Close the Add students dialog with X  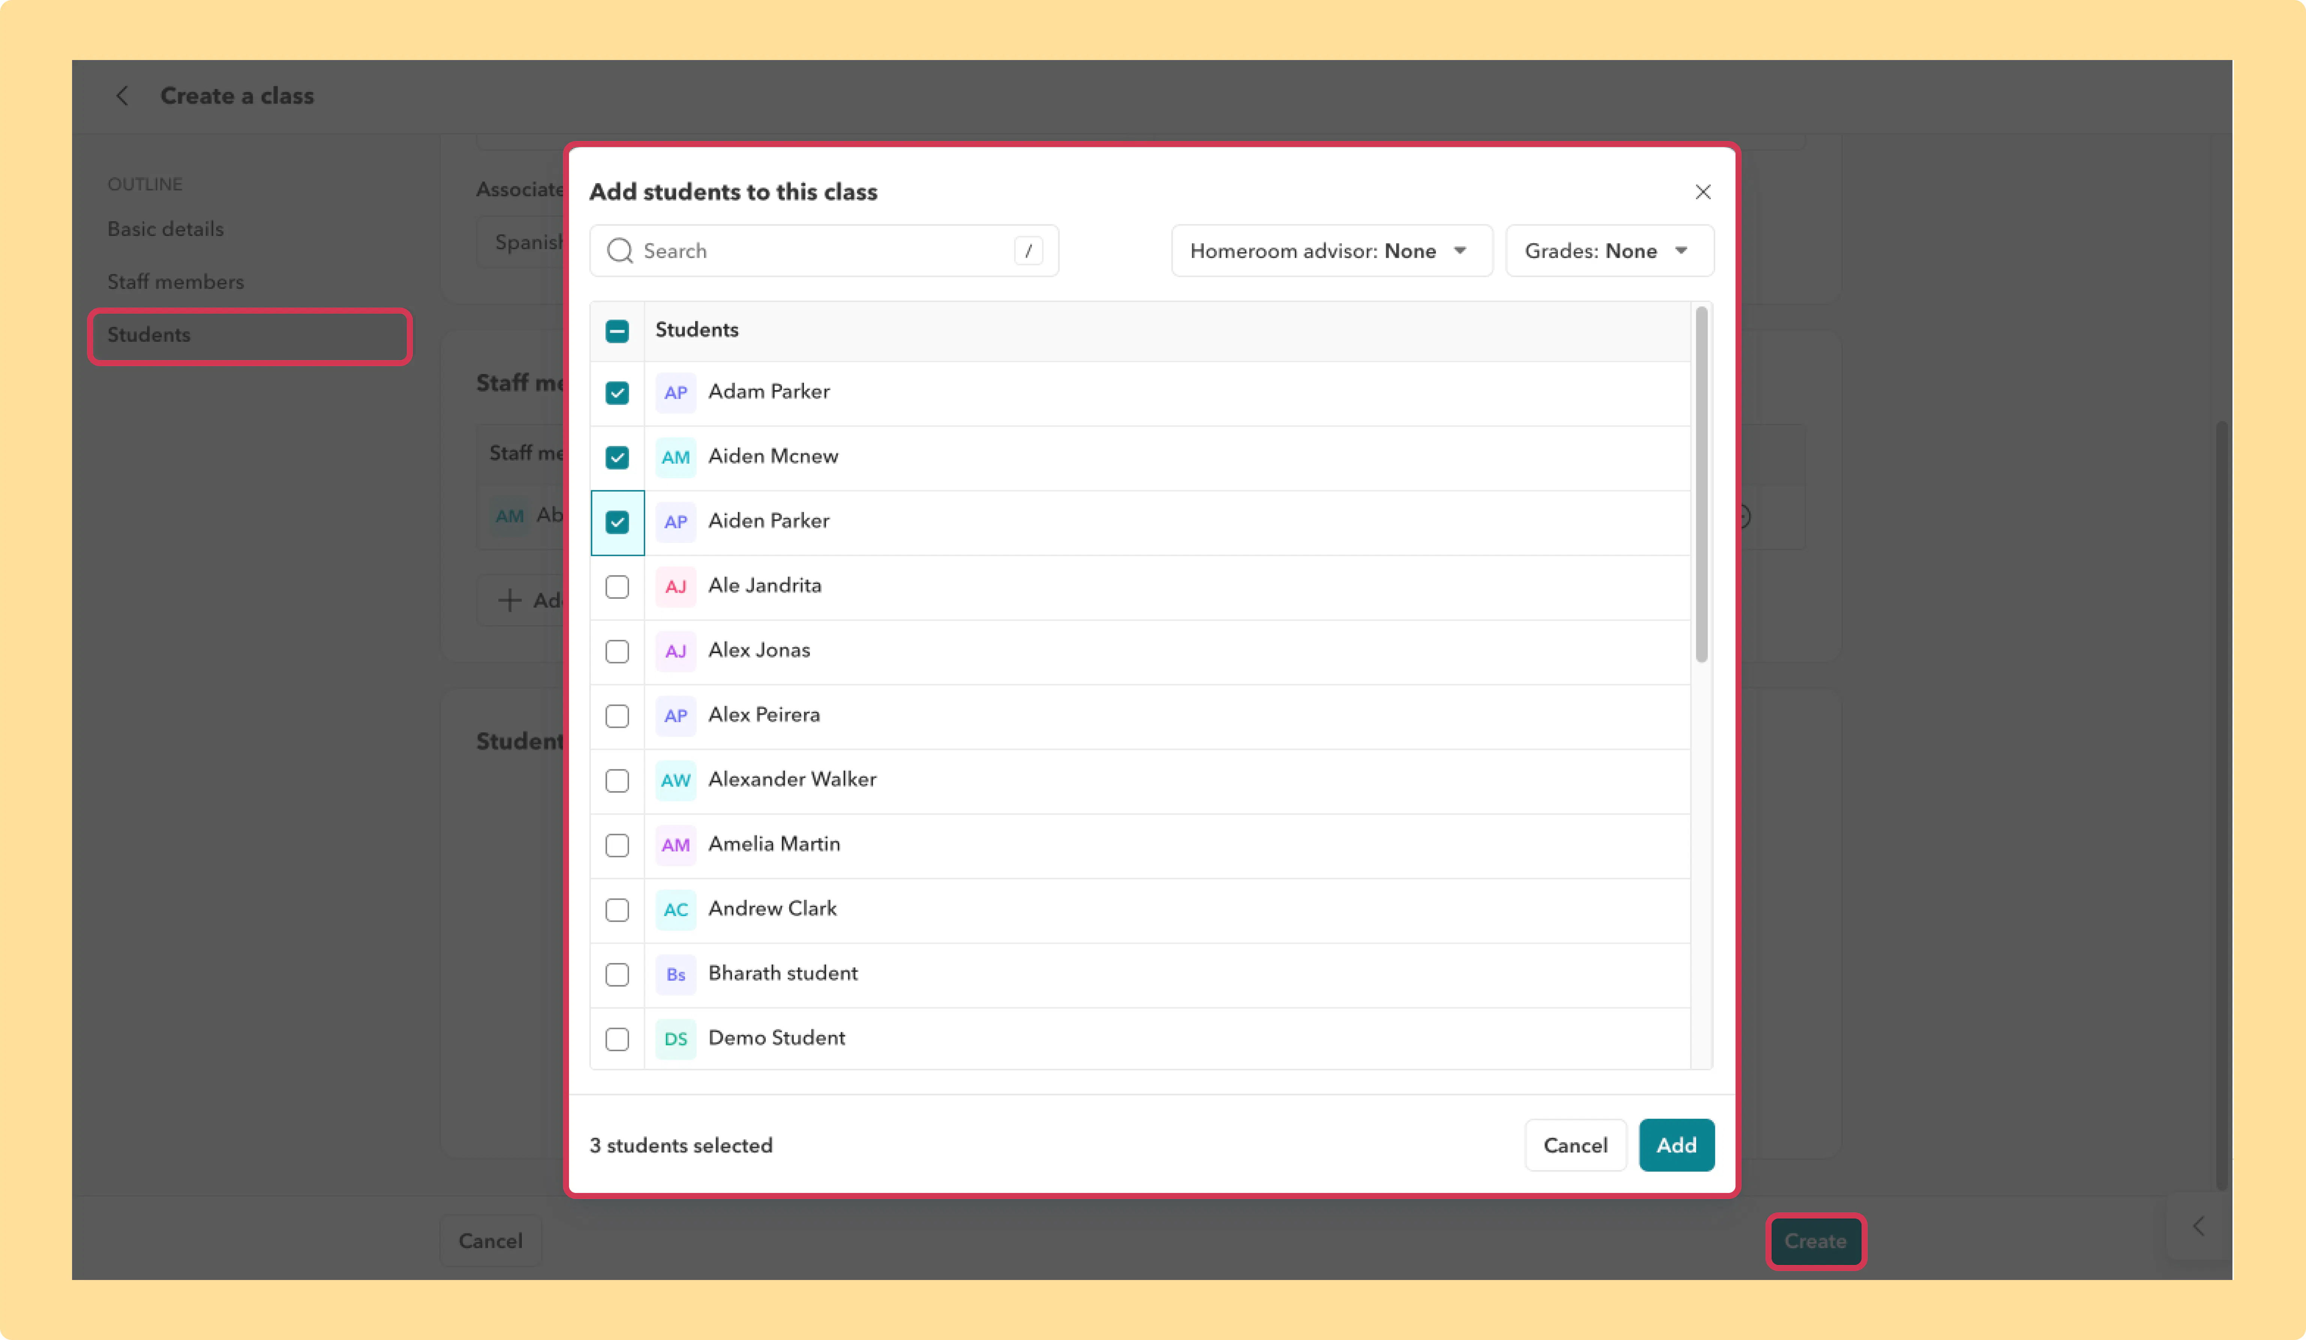[x=1702, y=191]
